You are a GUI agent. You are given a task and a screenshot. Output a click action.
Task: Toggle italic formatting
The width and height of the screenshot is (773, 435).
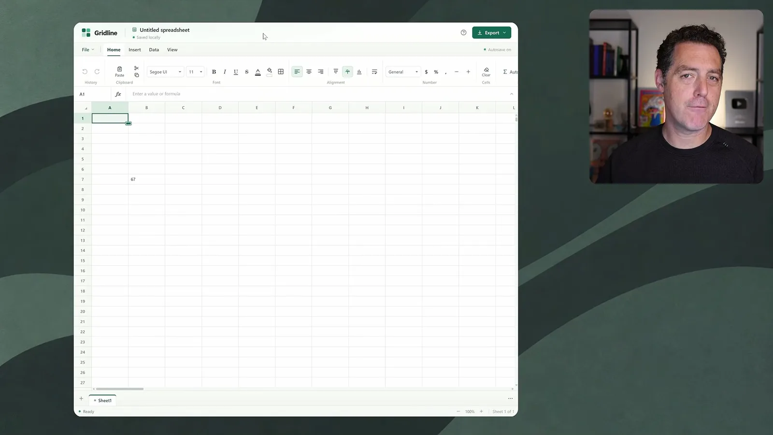click(x=225, y=72)
